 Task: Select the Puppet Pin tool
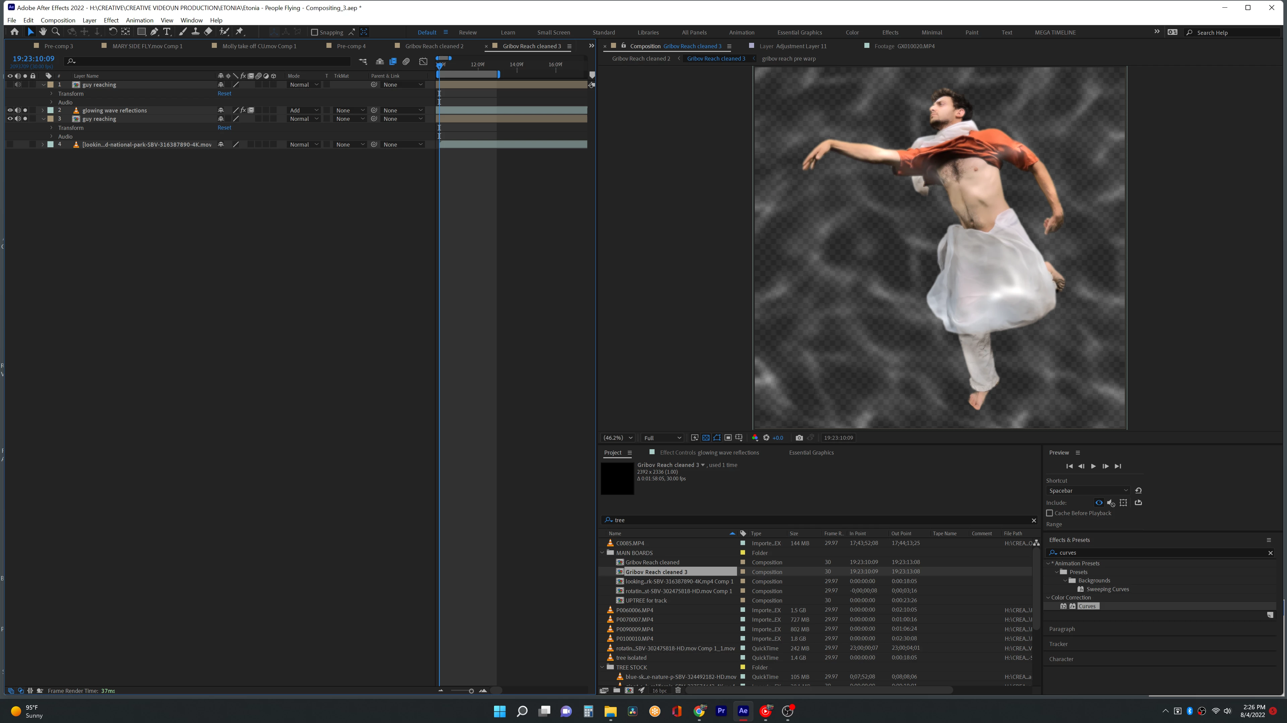pos(240,32)
